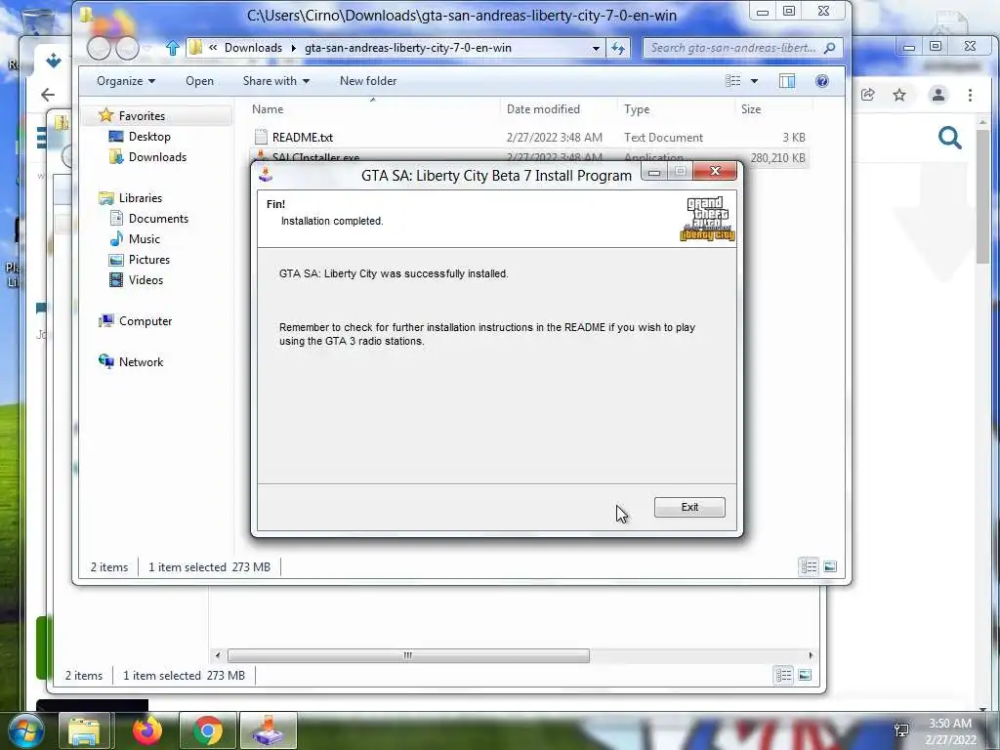
Task: Open Documents library
Action: click(158, 218)
